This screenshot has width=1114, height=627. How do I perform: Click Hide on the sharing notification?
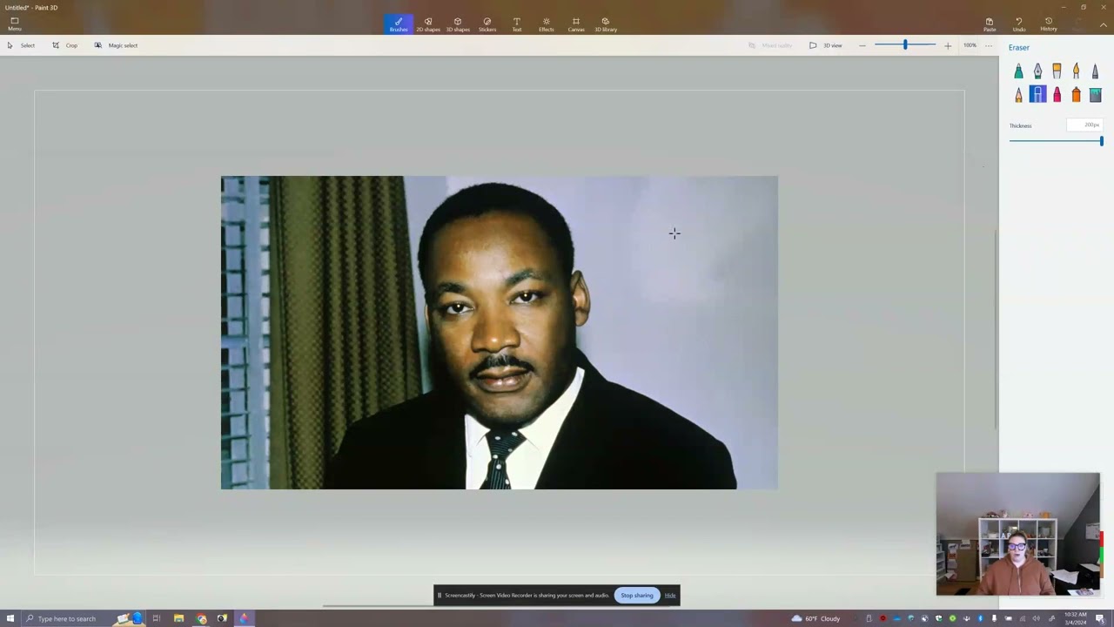[670, 596]
